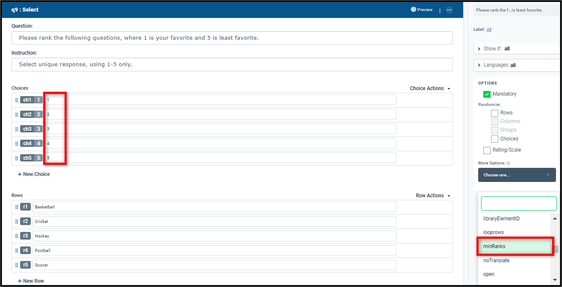The height and width of the screenshot is (287, 562).
Task: Click the More Options search field
Action: point(519,203)
